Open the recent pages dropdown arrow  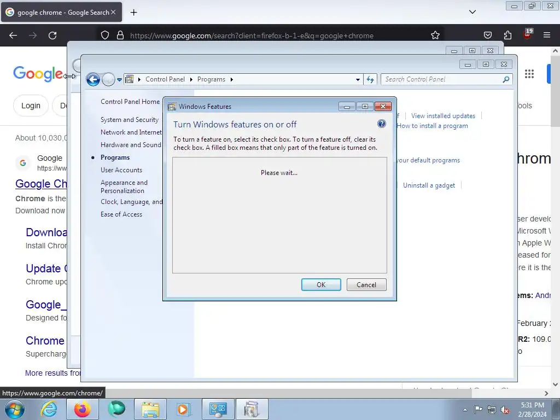119,80
